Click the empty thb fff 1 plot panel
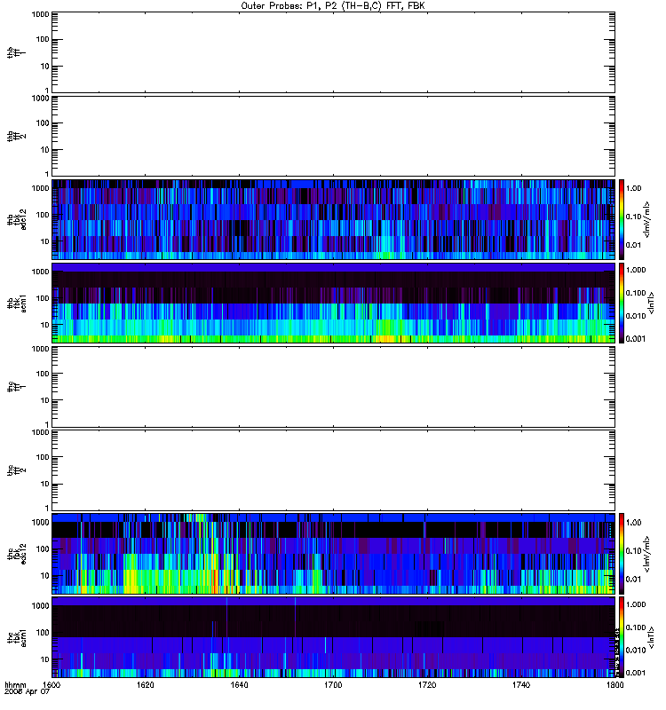This screenshot has width=666, height=710. [x=333, y=52]
